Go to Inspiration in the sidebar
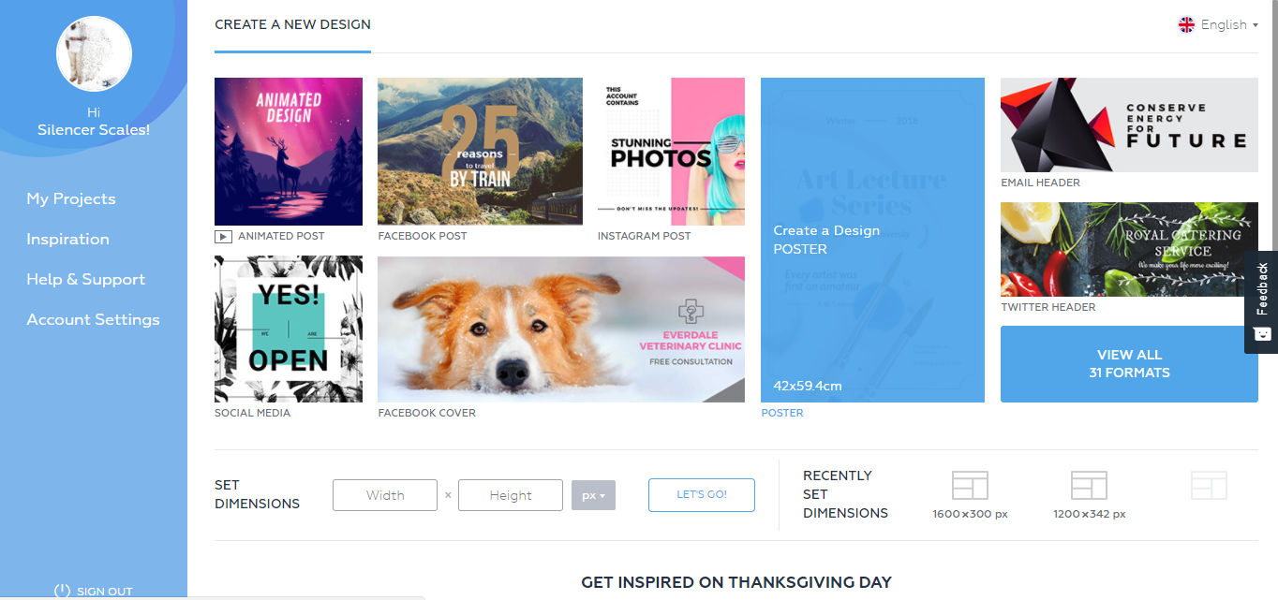Viewport: 1278px width, 600px height. point(67,239)
